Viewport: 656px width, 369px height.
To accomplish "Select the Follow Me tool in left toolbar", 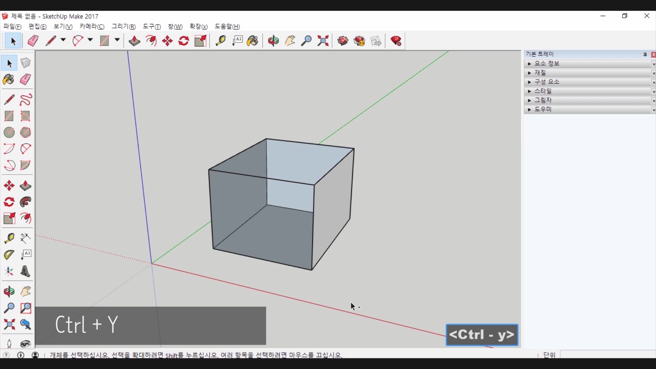I will coord(26,202).
